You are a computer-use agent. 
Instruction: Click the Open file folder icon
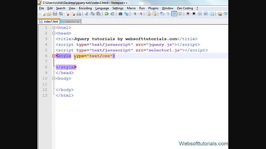point(49,14)
